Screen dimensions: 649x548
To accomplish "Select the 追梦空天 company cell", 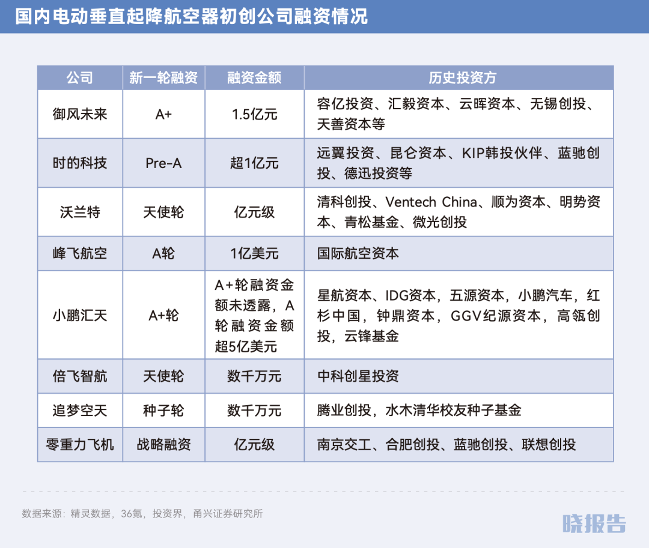I will (x=80, y=411).
